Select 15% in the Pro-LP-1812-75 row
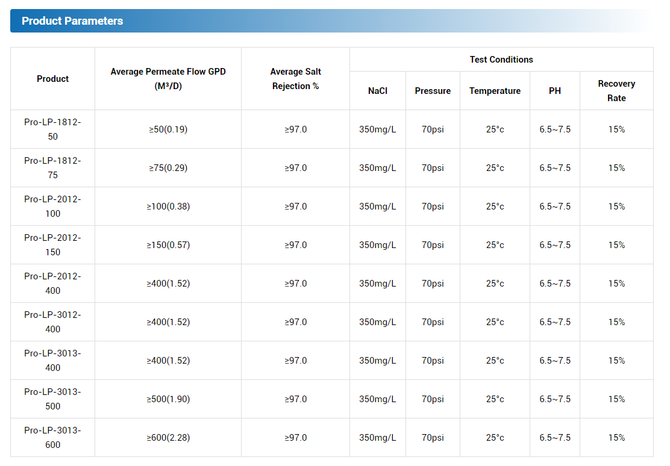 pyautogui.click(x=616, y=168)
